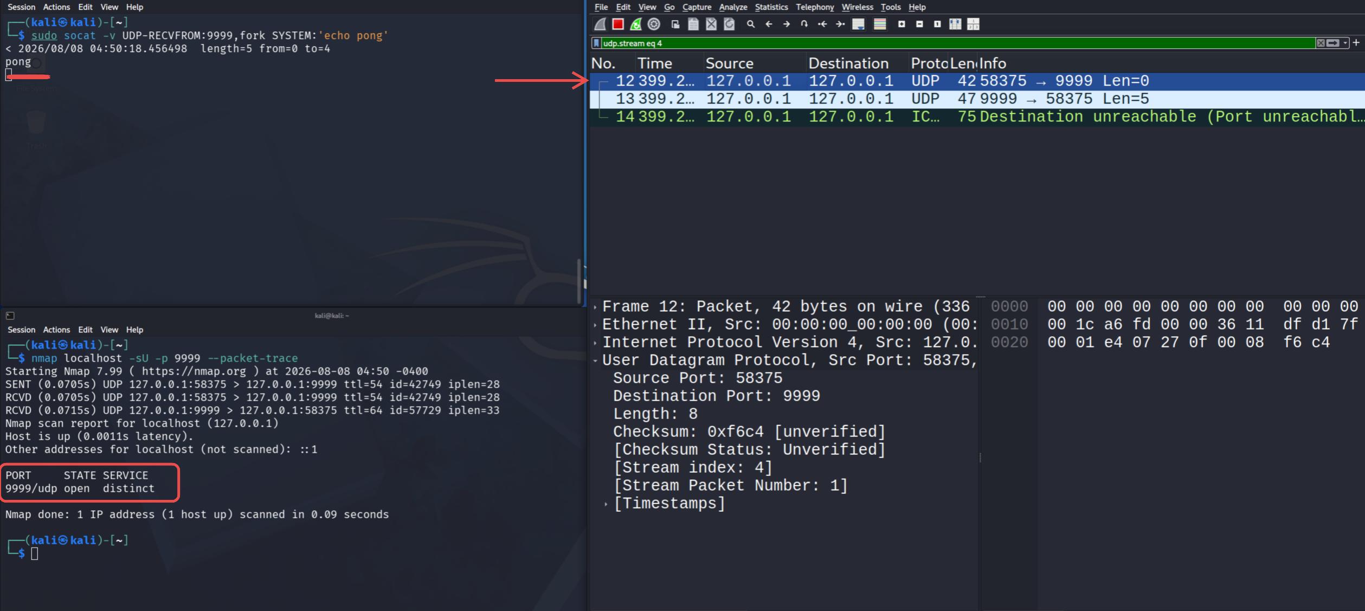Sort packets by the Info column

(1171, 63)
